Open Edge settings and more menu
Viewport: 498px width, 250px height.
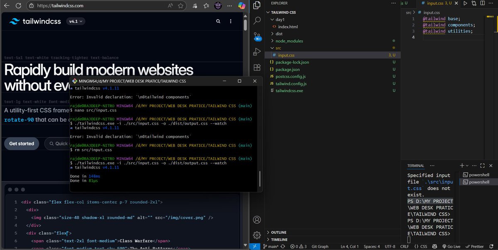[x=229, y=6]
